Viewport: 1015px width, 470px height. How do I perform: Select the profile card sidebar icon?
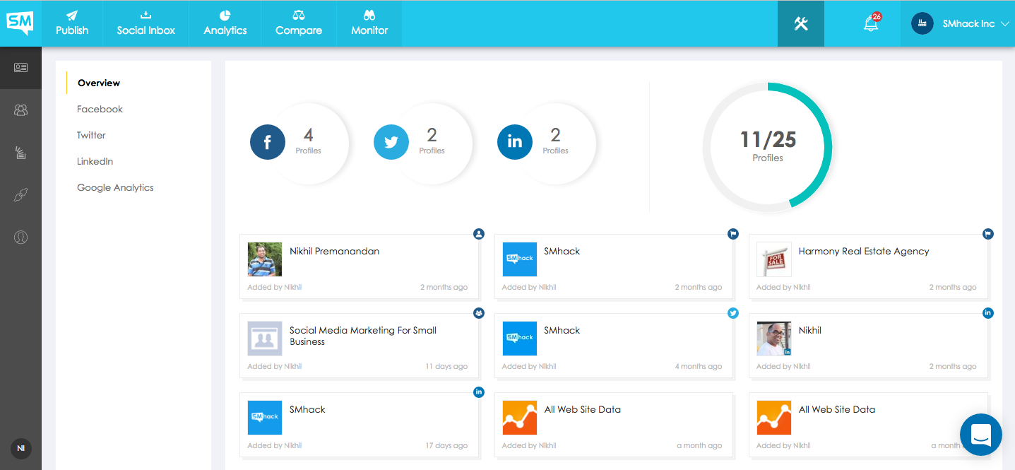point(20,68)
